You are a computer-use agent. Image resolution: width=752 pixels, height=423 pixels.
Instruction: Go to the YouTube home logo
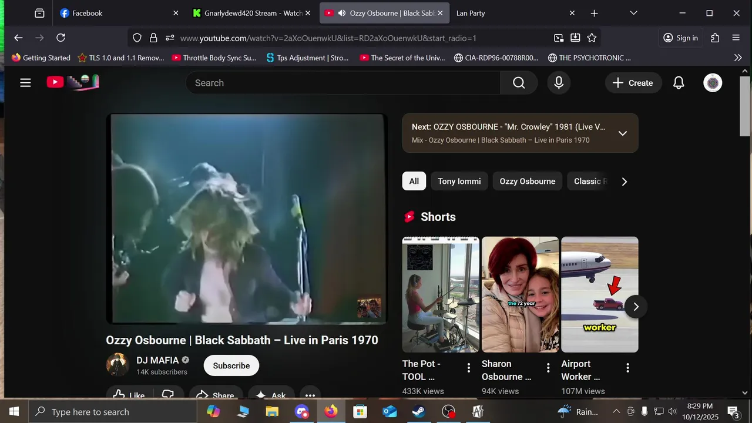(73, 82)
